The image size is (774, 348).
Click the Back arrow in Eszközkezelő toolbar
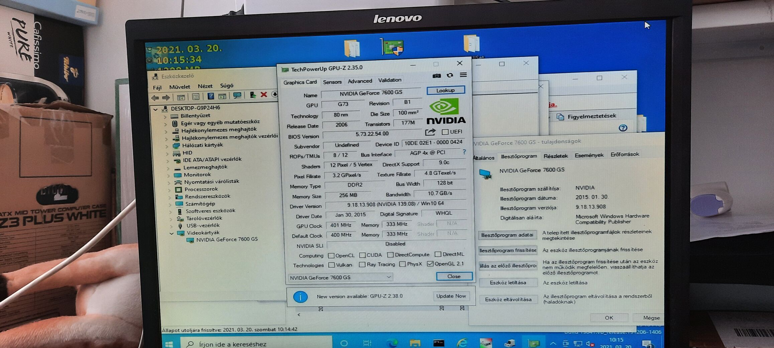click(x=155, y=98)
